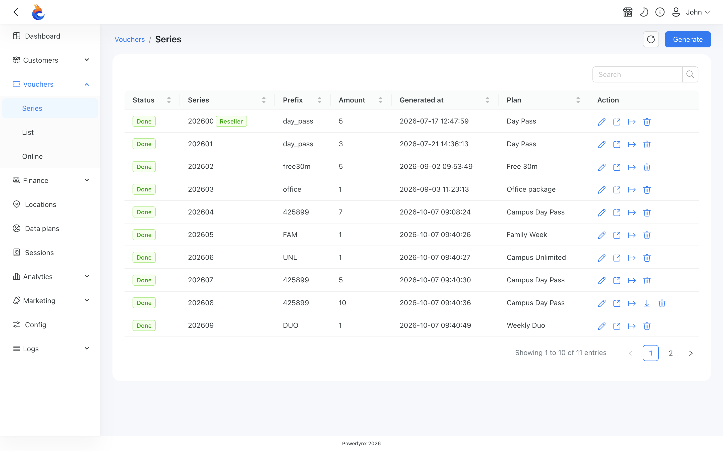This screenshot has width=723, height=451.
Task: Open the Sessions menu item
Action: pos(50,253)
